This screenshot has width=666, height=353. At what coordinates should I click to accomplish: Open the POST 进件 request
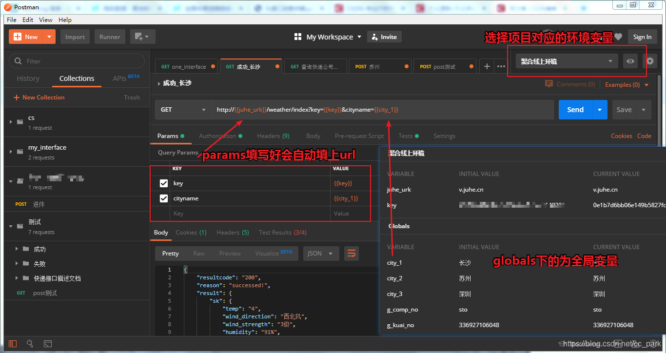click(x=77, y=204)
